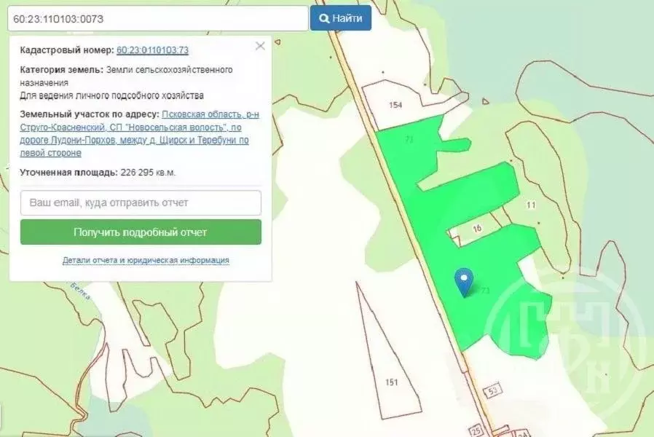Click Детали отчета и юридическая информация
This screenshot has height=437, width=654.
(x=145, y=259)
